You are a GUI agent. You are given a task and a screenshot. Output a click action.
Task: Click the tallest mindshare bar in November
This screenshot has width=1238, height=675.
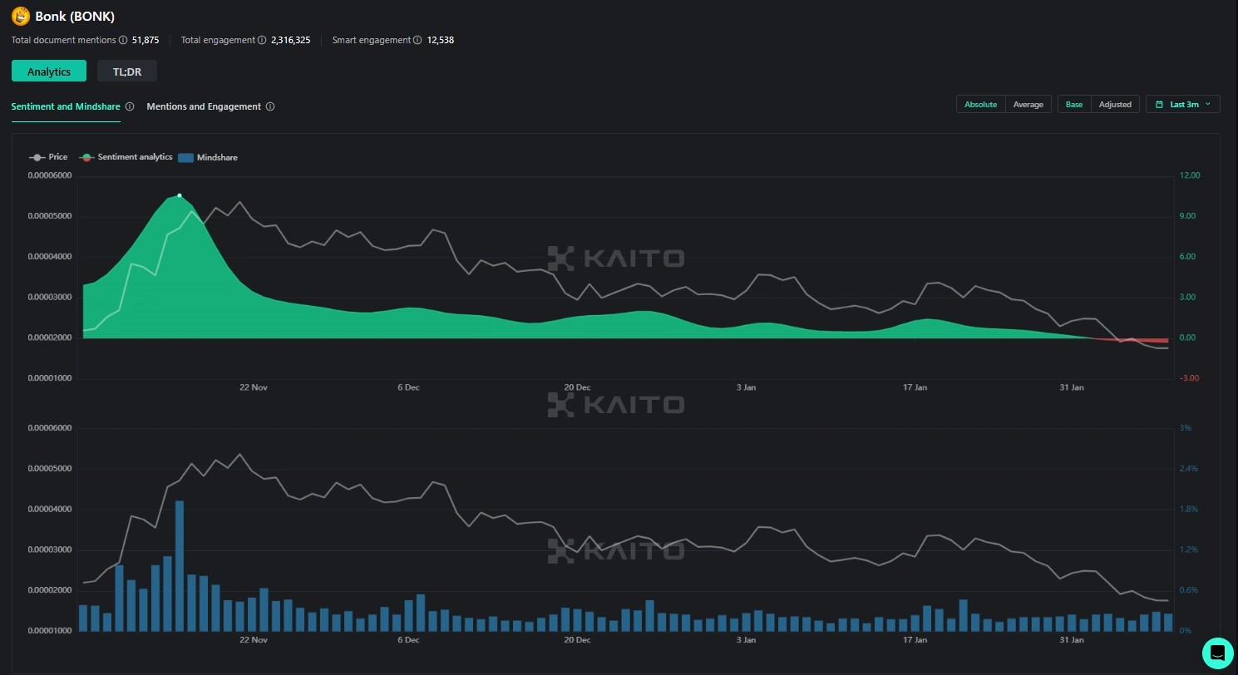point(180,565)
